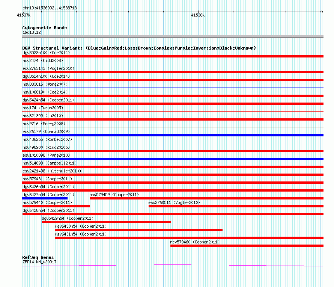Open the ZFP14|NM_020917 gene label

tap(39, 262)
